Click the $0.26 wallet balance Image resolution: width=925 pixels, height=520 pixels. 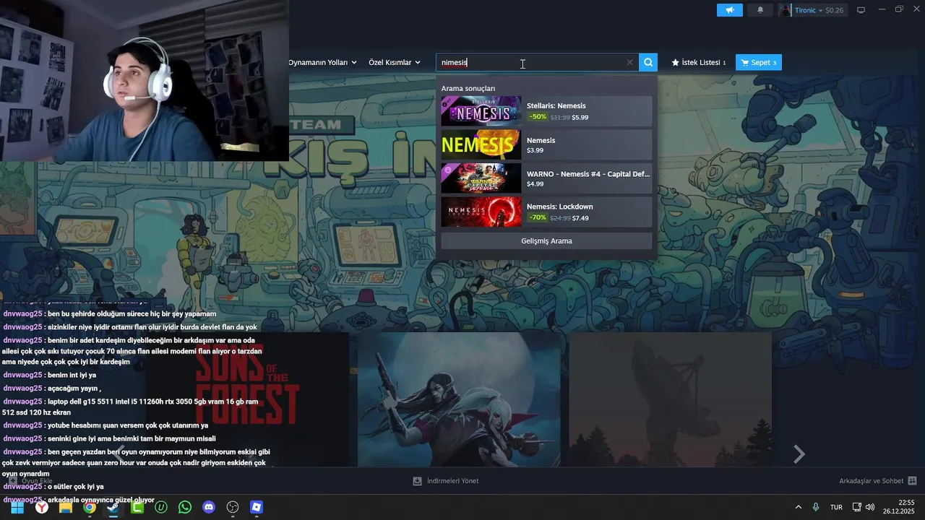834,10
